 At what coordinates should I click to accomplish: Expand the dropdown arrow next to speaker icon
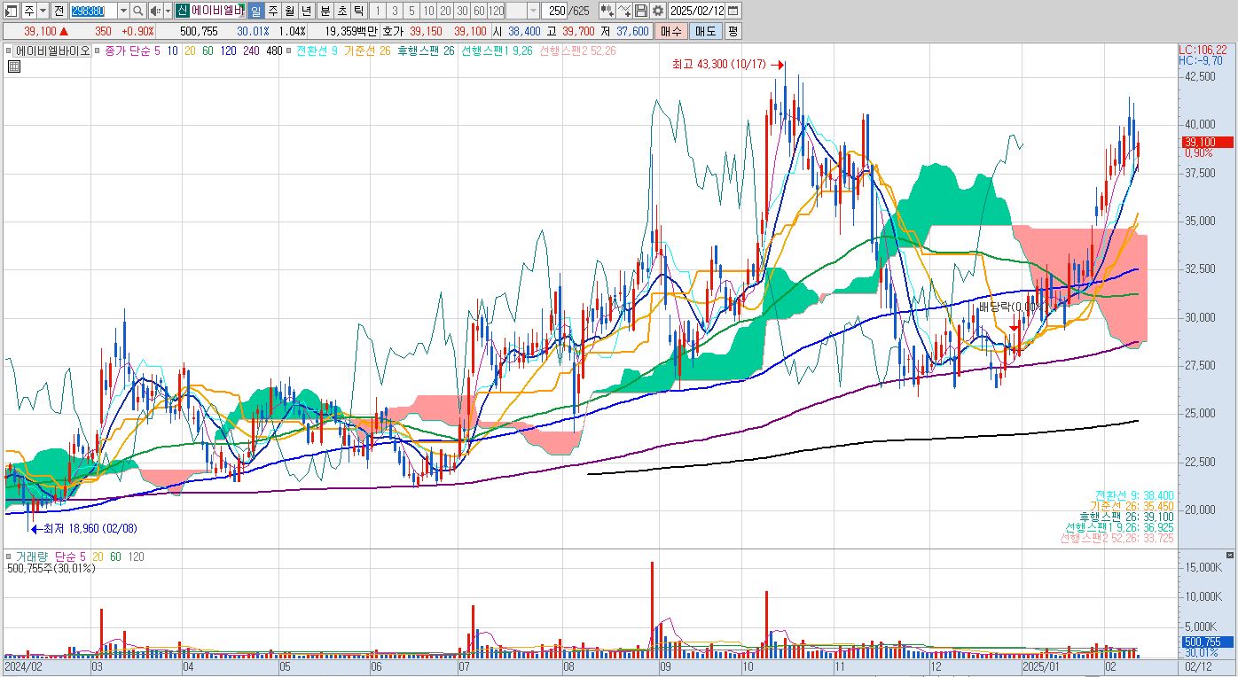[168, 11]
